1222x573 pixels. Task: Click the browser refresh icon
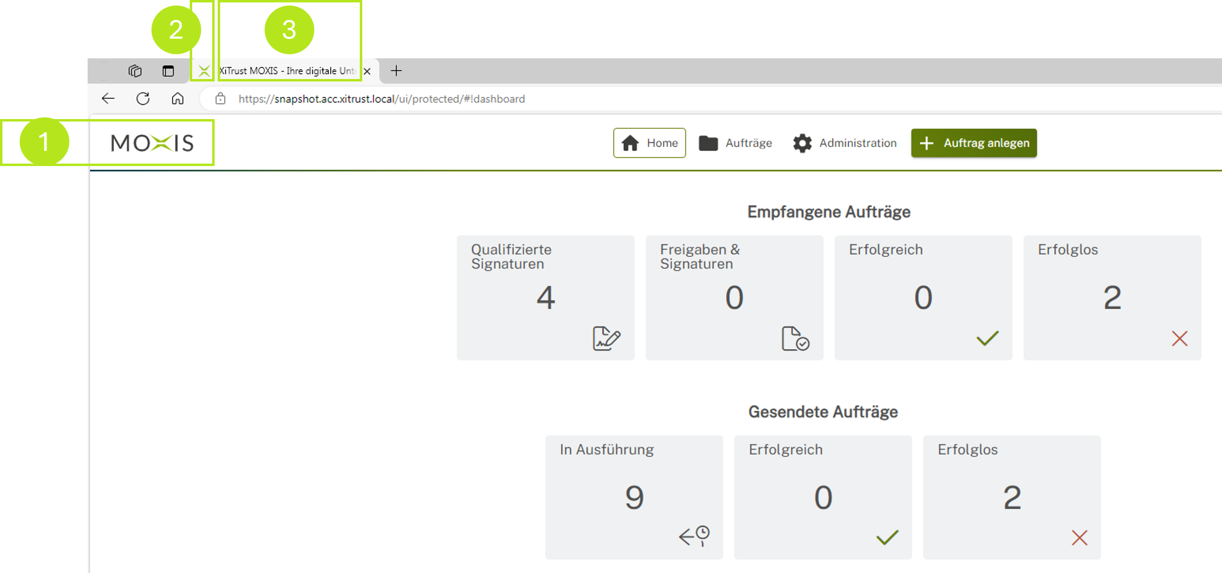click(x=143, y=99)
